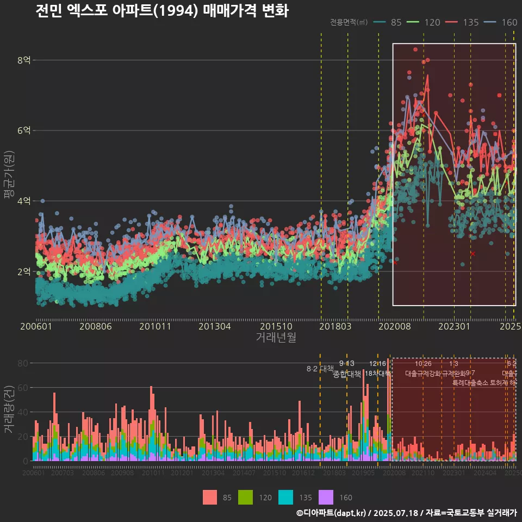Image resolution: width=522 pixels, height=522 pixels.
Task: Click the '18차대책' policy annotation
Action: [377, 373]
